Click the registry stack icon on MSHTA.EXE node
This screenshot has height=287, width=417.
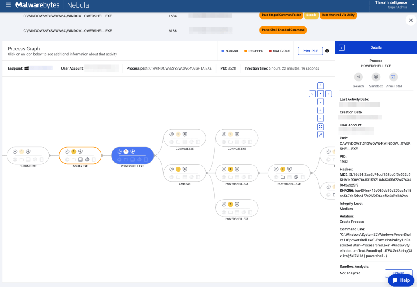click(x=80, y=160)
